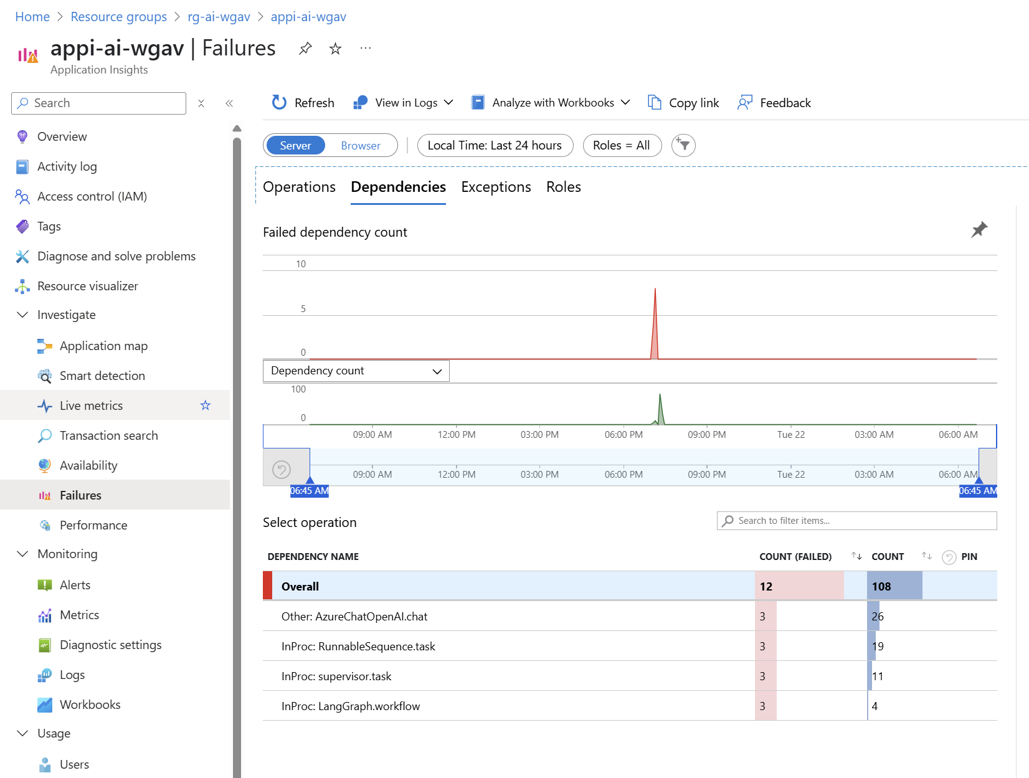This screenshot has height=778, width=1029.
Task: Favorite appi-ai-wgav with the star icon
Action: click(x=335, y=49)
